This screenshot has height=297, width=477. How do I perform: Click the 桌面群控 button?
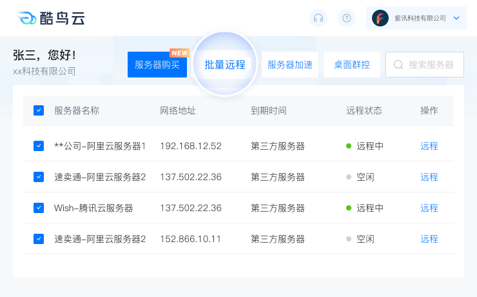[352, 65]
